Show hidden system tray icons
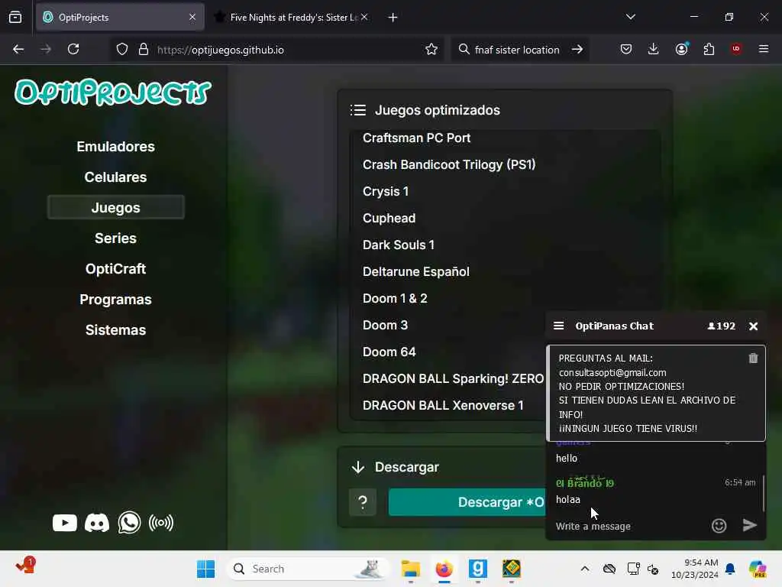782x587 pixels. pyautogui.click(x=584, y=569)
